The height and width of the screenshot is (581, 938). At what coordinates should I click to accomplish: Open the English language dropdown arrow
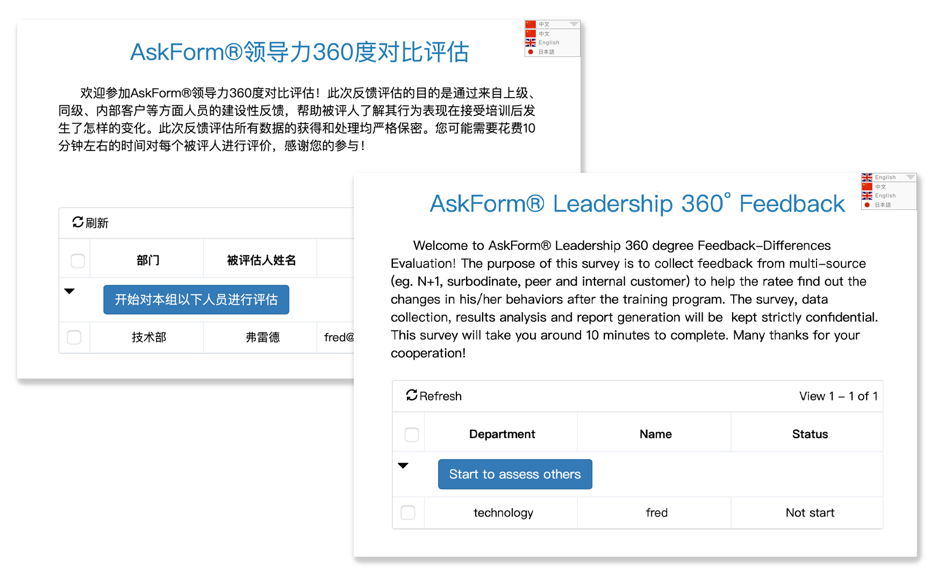pos(910,177)
